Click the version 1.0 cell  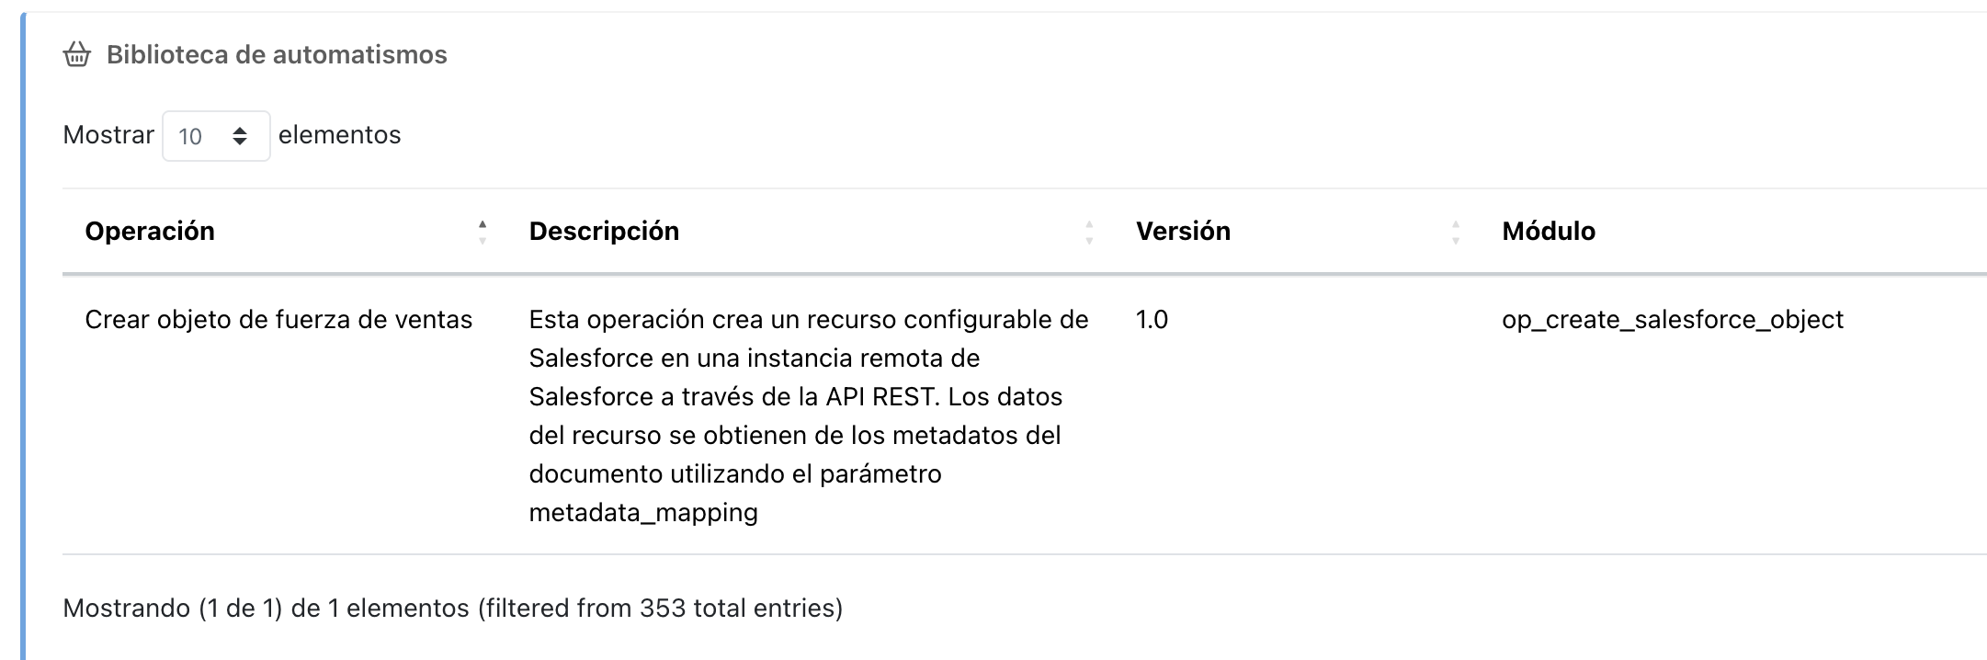[x=1152, y=320]
